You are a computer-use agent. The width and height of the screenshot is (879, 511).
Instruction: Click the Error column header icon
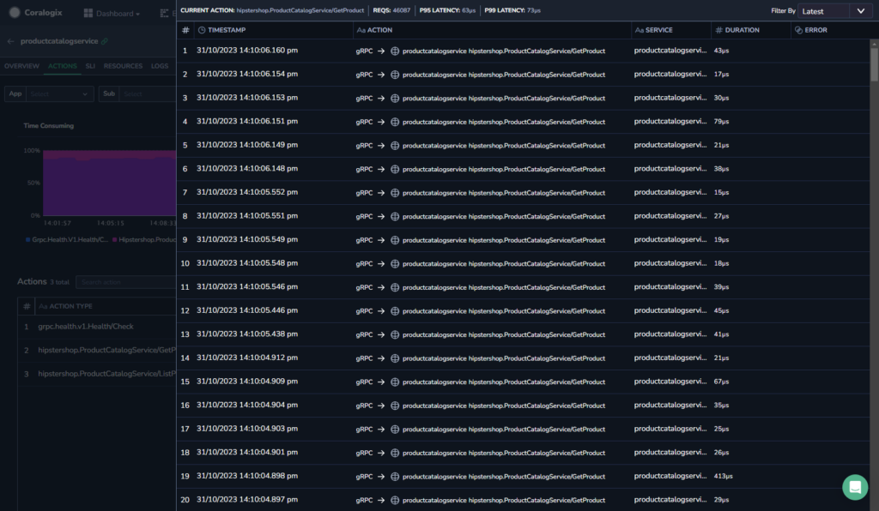(799, 30)
